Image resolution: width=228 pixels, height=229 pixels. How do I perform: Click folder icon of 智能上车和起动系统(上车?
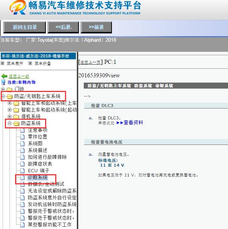[16, 103]
